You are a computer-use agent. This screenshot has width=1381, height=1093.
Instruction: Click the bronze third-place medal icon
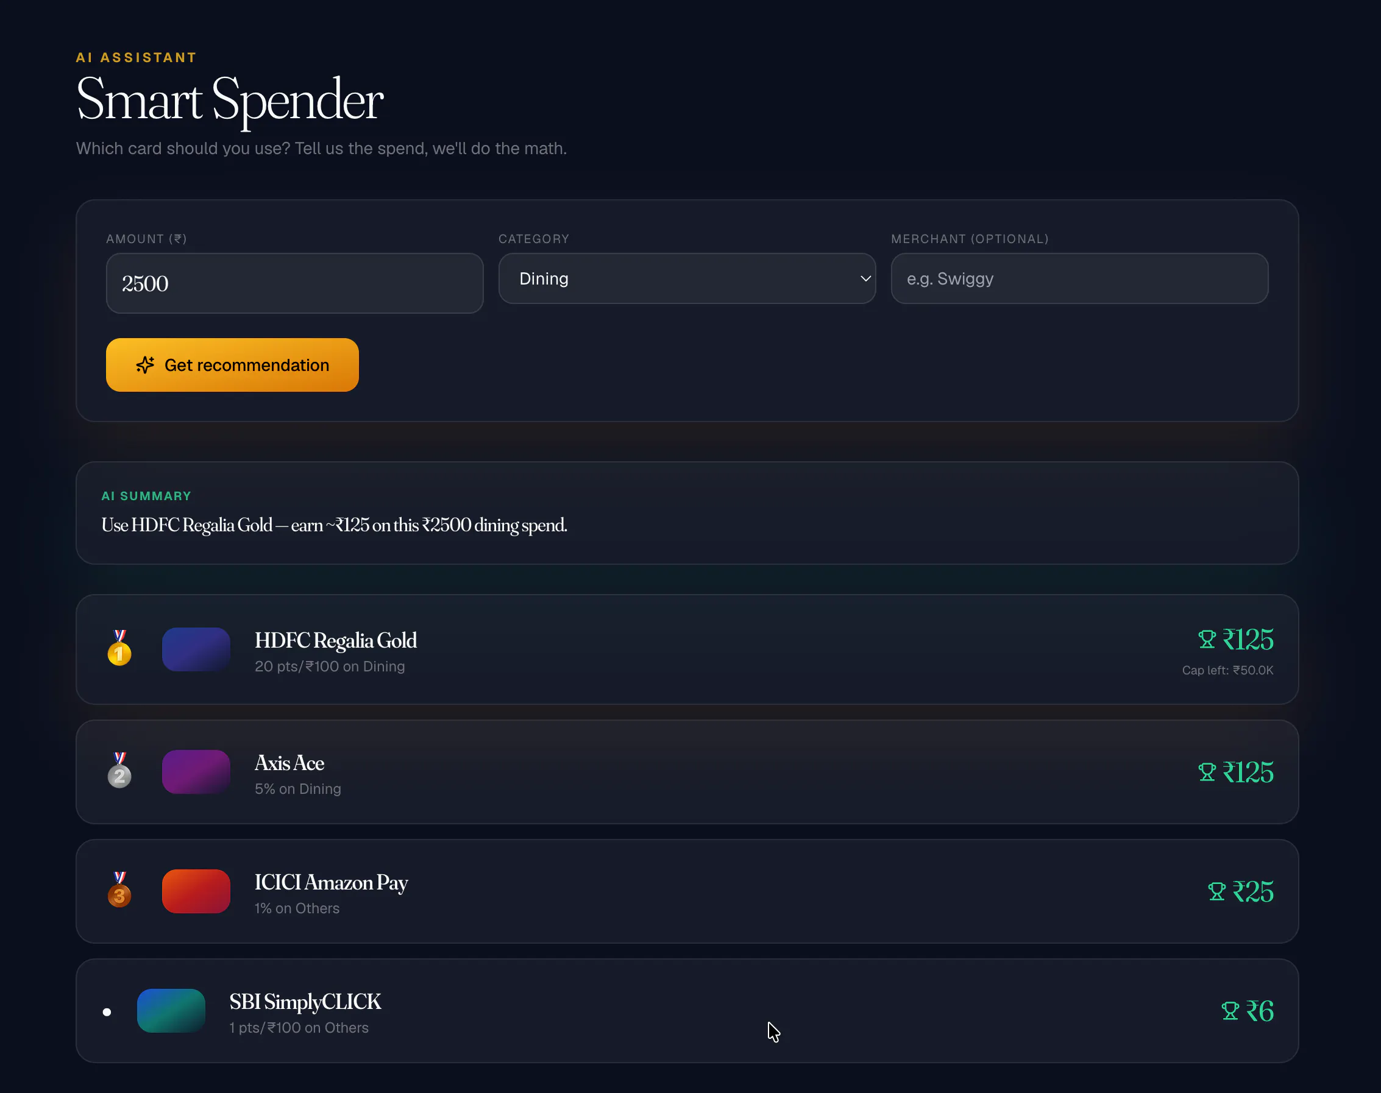tap(119, 890)
